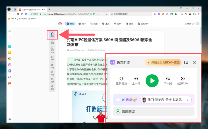The width and height of the screenshot is (208, 129).
Task: Open the 手机收藏夹 bookmark
Action: click(x=22, y=19)
